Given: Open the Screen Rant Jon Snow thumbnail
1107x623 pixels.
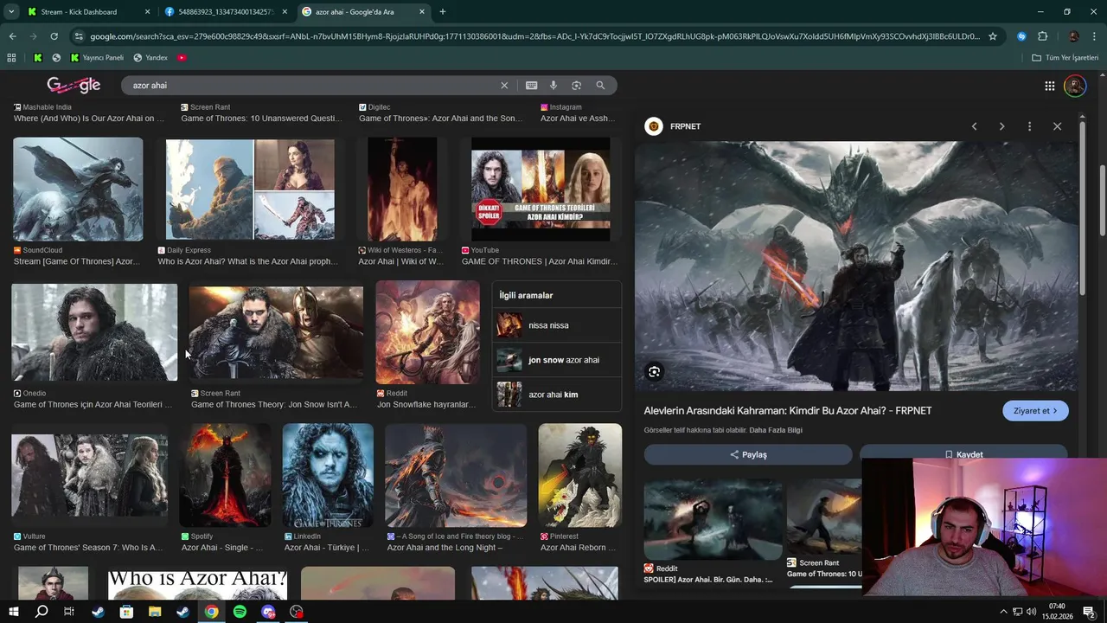Looking at the screenshot, I should click(276, 333).
